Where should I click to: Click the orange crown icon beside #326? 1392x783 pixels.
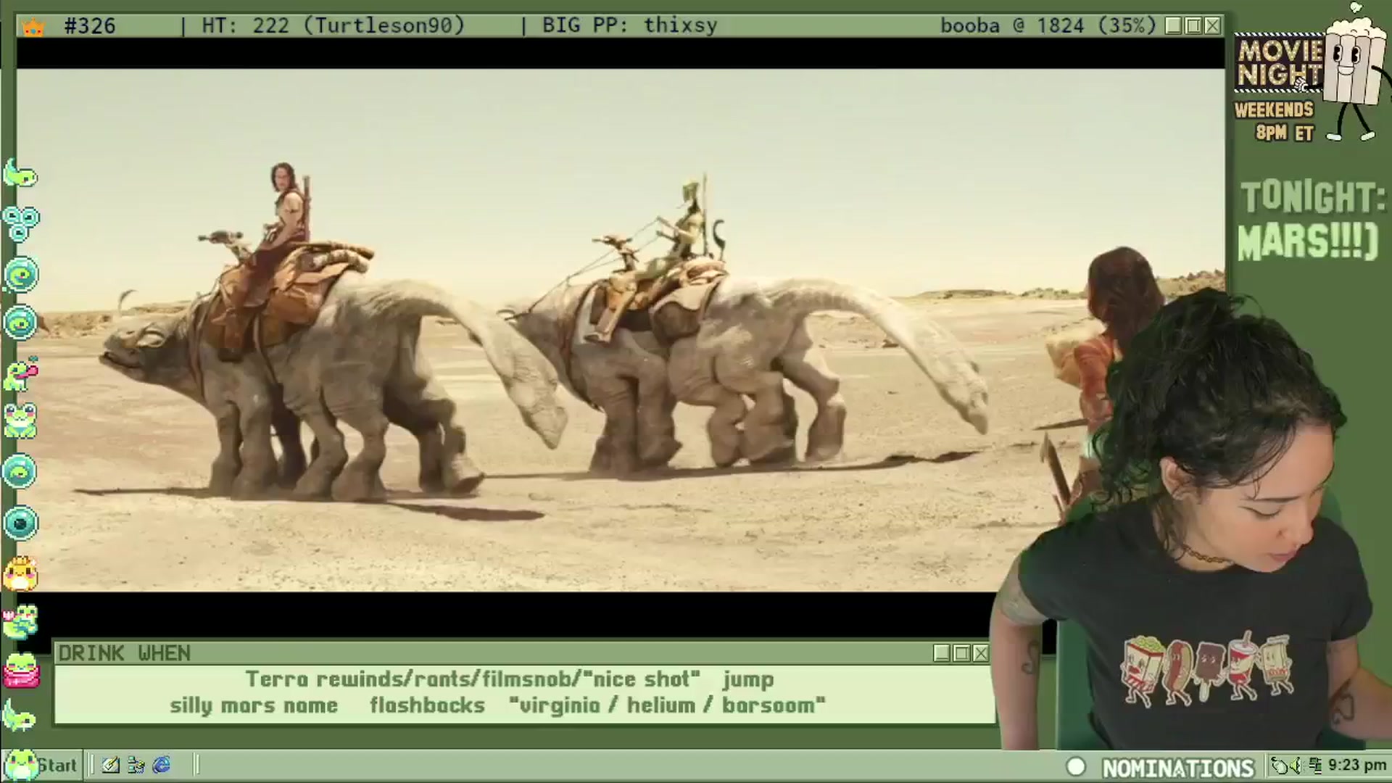(33, 27)
